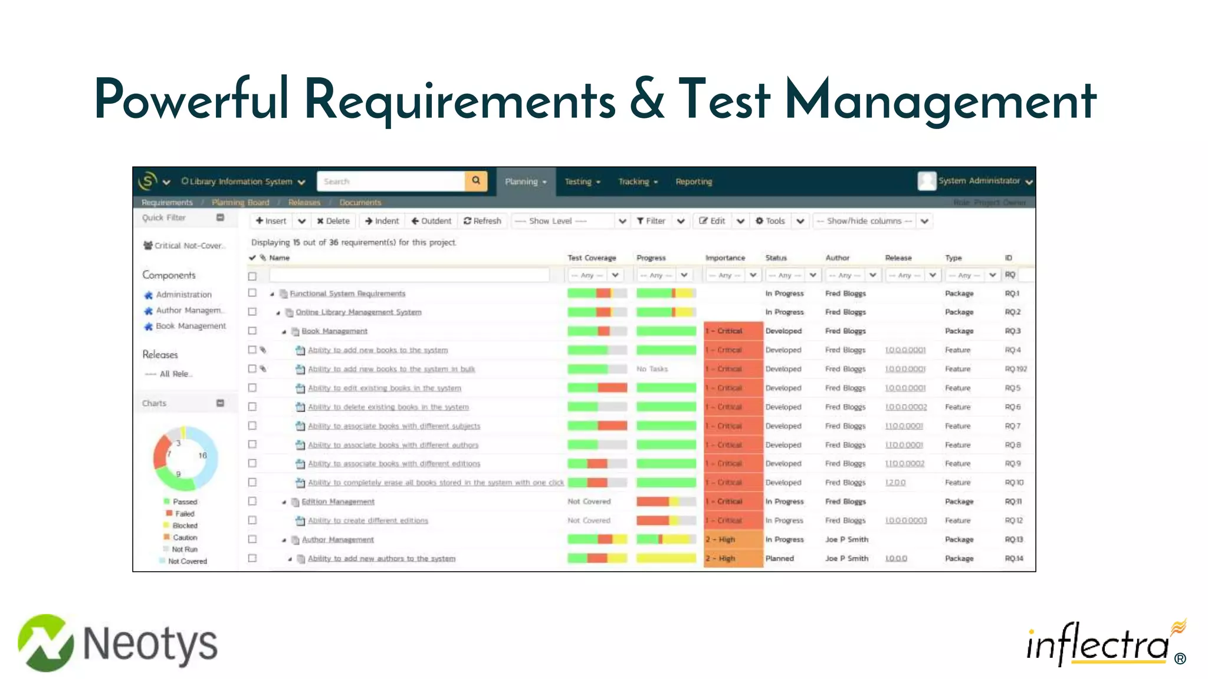Image resolution: width=1208 pixels, height=679 pixels.
Task: Tick the filter row select-all checkbox
Action: [x=252, y=276]
